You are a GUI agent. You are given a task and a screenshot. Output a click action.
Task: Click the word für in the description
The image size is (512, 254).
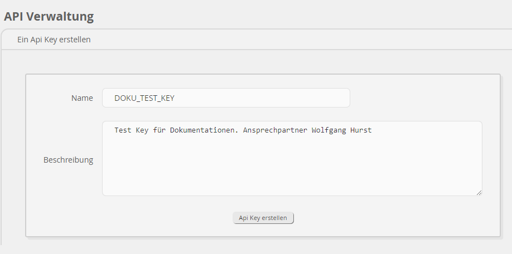click(160, 130)
